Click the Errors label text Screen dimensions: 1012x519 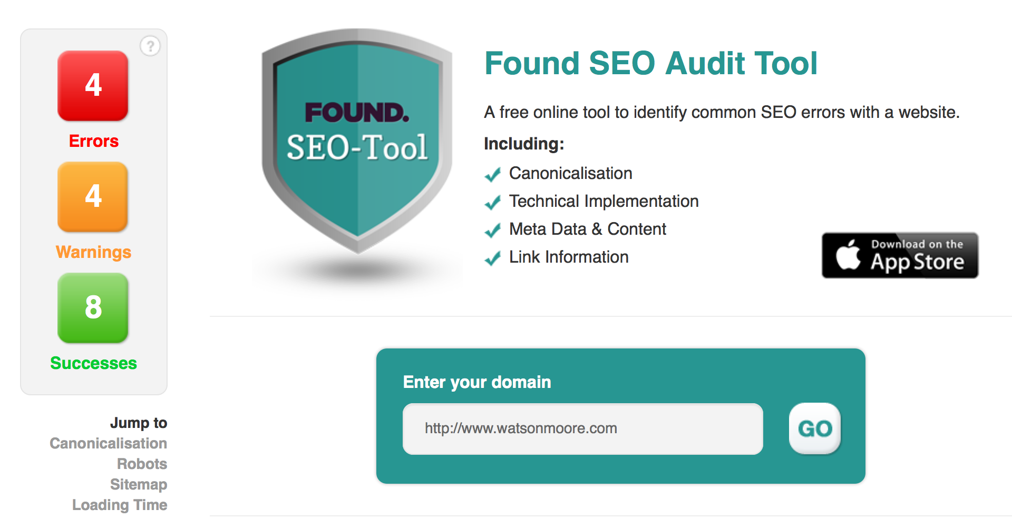pyautogui.click(x=94, y=141)
